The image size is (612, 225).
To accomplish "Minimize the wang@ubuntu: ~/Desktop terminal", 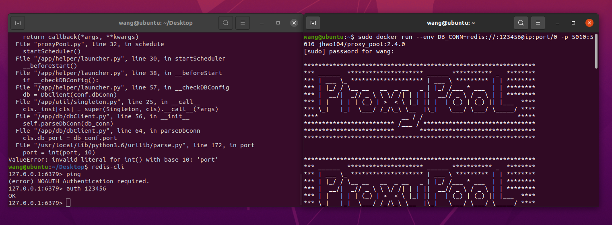I will pyautogui.click(x=262, y=23).
